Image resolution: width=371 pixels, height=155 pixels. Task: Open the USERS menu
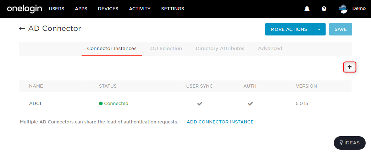(x=56, y=9)
